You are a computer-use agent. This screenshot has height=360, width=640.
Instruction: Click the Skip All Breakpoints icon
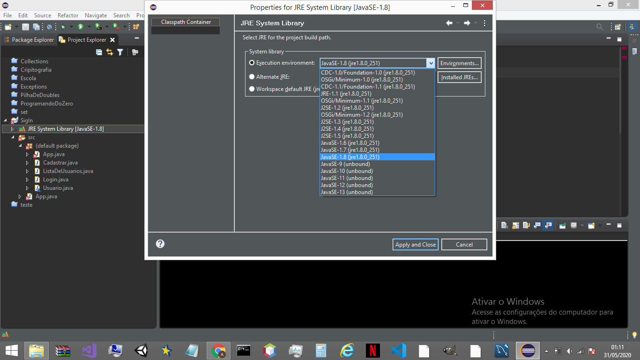click(x=49, y=27)
